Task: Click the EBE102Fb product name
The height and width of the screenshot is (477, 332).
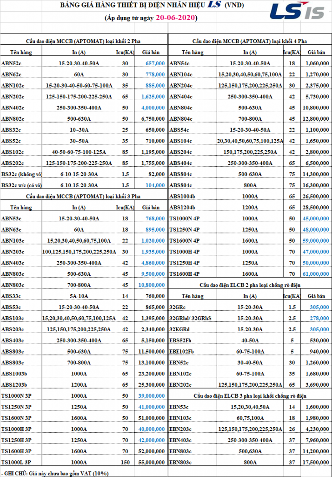Action: click(182, 351)
